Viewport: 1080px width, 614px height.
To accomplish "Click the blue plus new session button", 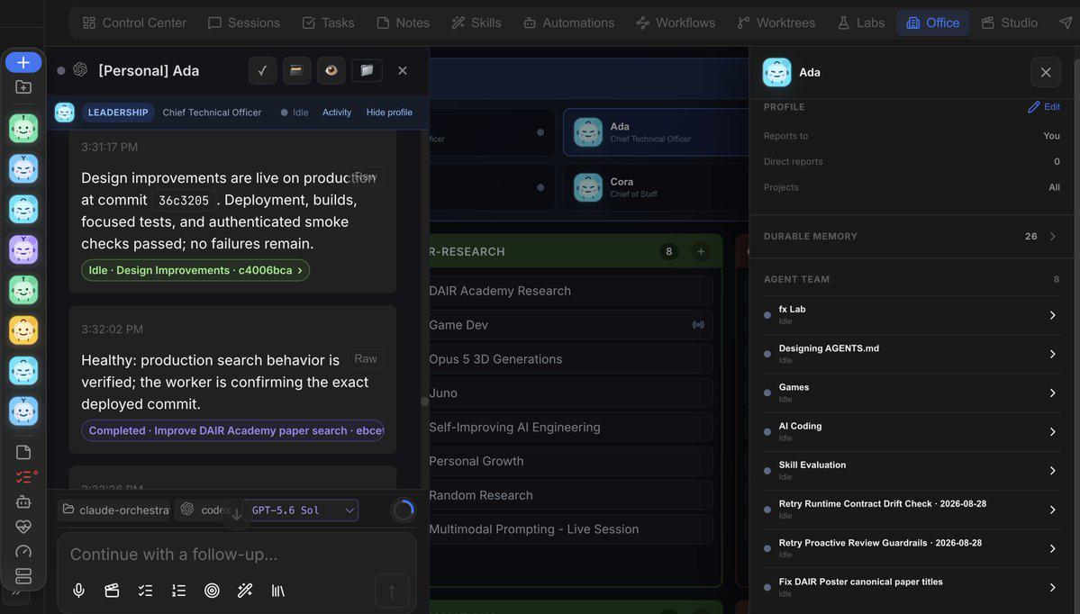I will tap(23, 63).
